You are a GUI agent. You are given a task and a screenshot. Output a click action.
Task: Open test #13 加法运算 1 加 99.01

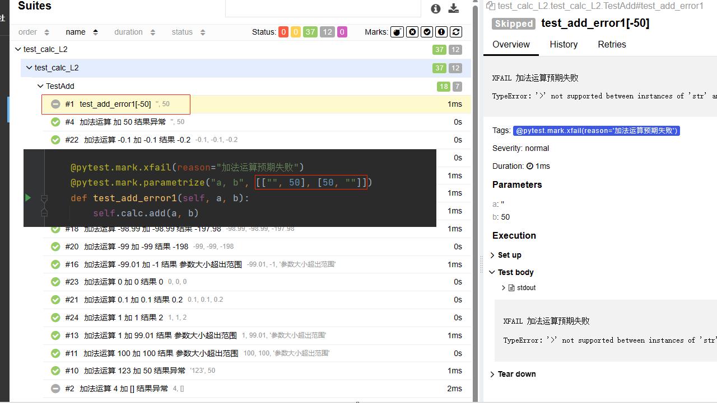[257, 335]
